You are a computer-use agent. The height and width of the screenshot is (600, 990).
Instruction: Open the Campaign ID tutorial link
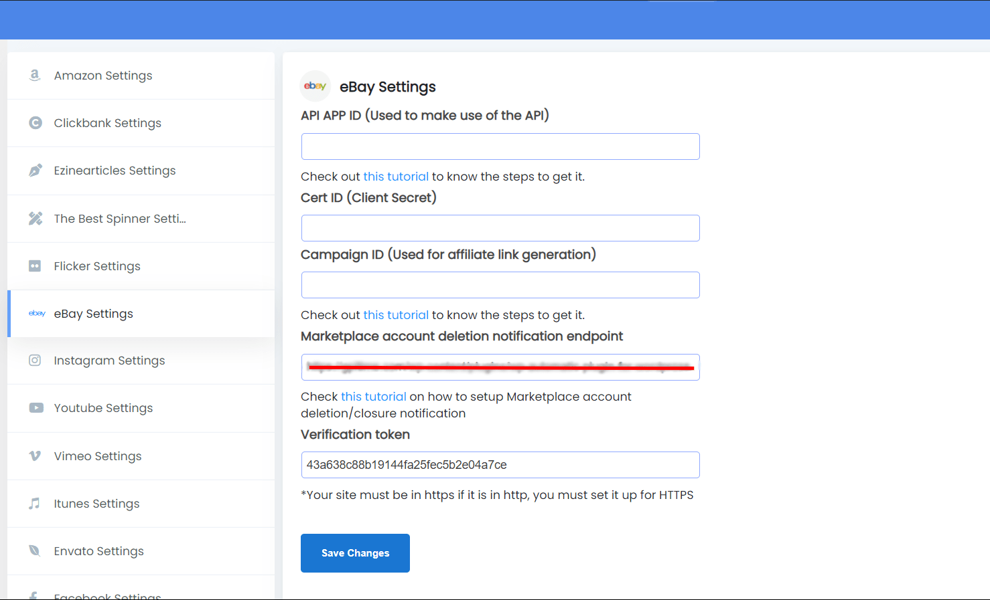[396, 314]
